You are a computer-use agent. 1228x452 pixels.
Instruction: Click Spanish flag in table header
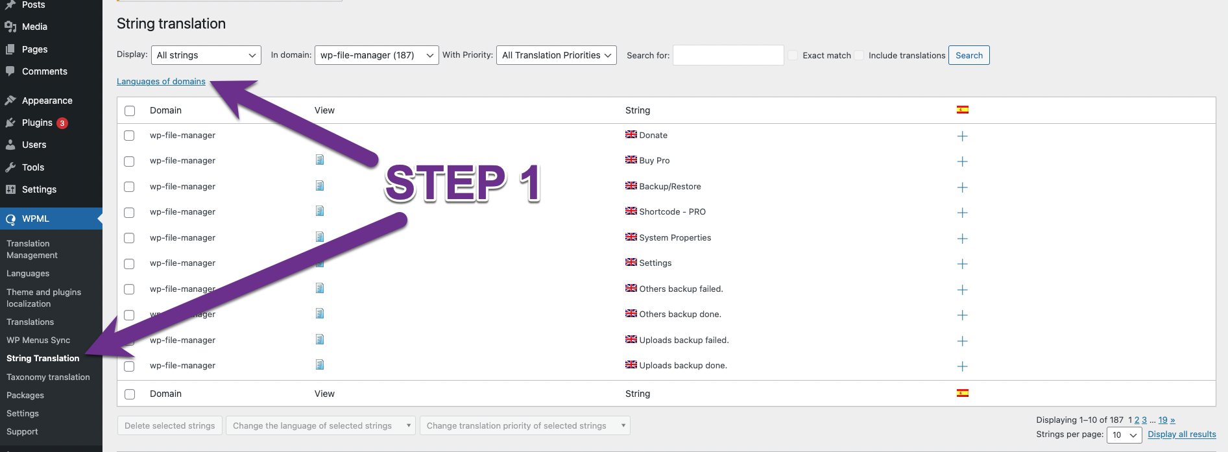(963, 110)
